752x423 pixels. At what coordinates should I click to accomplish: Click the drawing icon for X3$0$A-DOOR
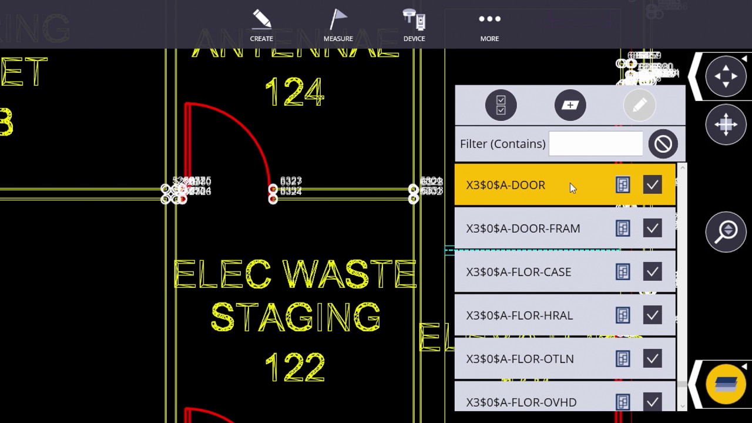pyautogui.click(x=623, y=185)
